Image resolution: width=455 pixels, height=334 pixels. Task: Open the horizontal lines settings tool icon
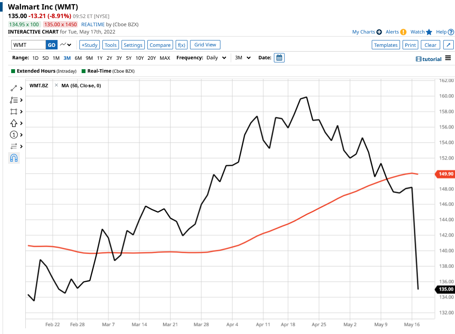[x=14, y=146]
